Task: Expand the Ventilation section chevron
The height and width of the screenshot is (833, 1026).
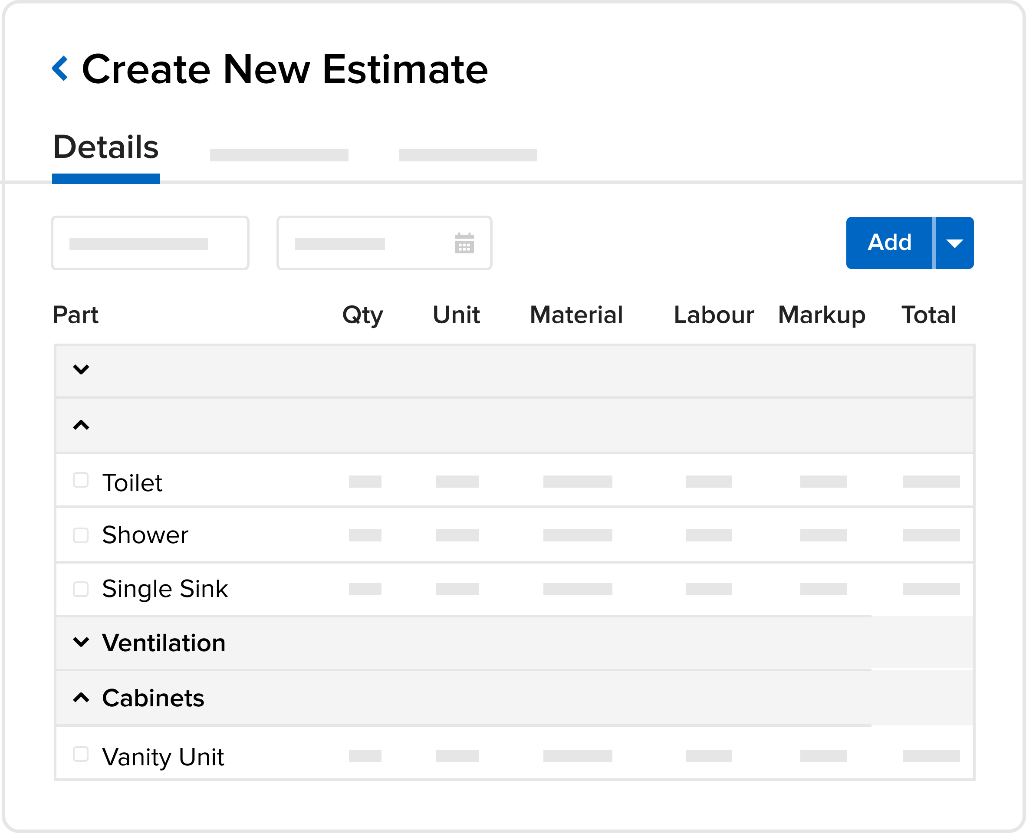Action: tap(81, 642)
